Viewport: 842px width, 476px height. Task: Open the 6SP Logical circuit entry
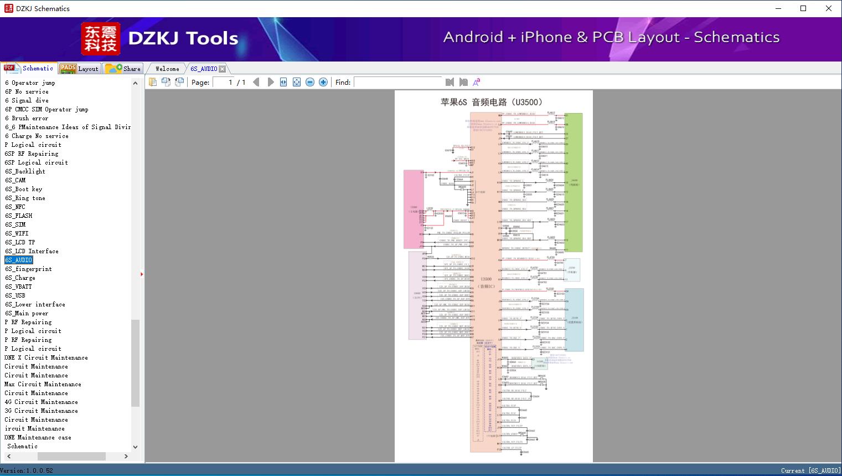point(37,162)
